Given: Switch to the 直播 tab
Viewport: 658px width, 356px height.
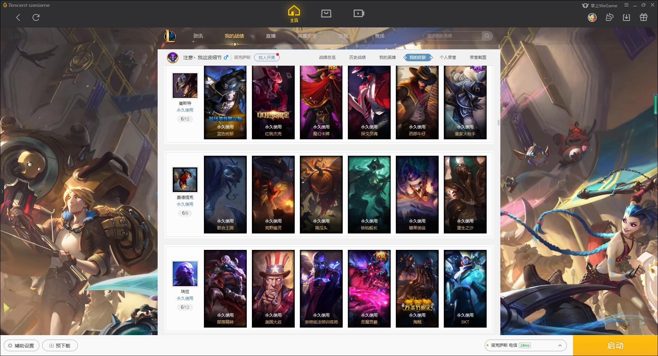Looking at the screenshot, I should tap(271, 36).
